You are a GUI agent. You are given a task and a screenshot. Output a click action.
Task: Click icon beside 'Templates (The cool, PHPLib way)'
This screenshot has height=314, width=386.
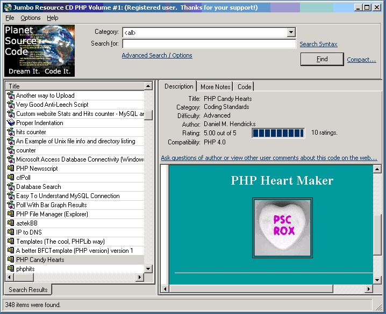(11, 241)
